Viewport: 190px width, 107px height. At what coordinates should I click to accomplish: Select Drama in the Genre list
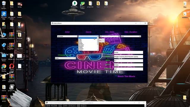click(88, 42)
